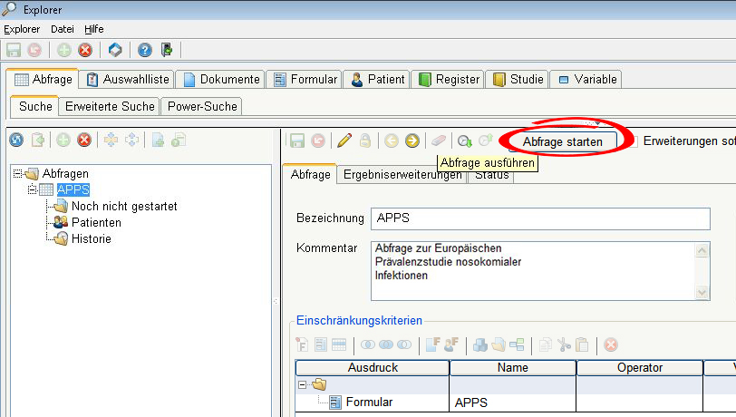Click the run query icon with green down arrow

pos(465,141)
